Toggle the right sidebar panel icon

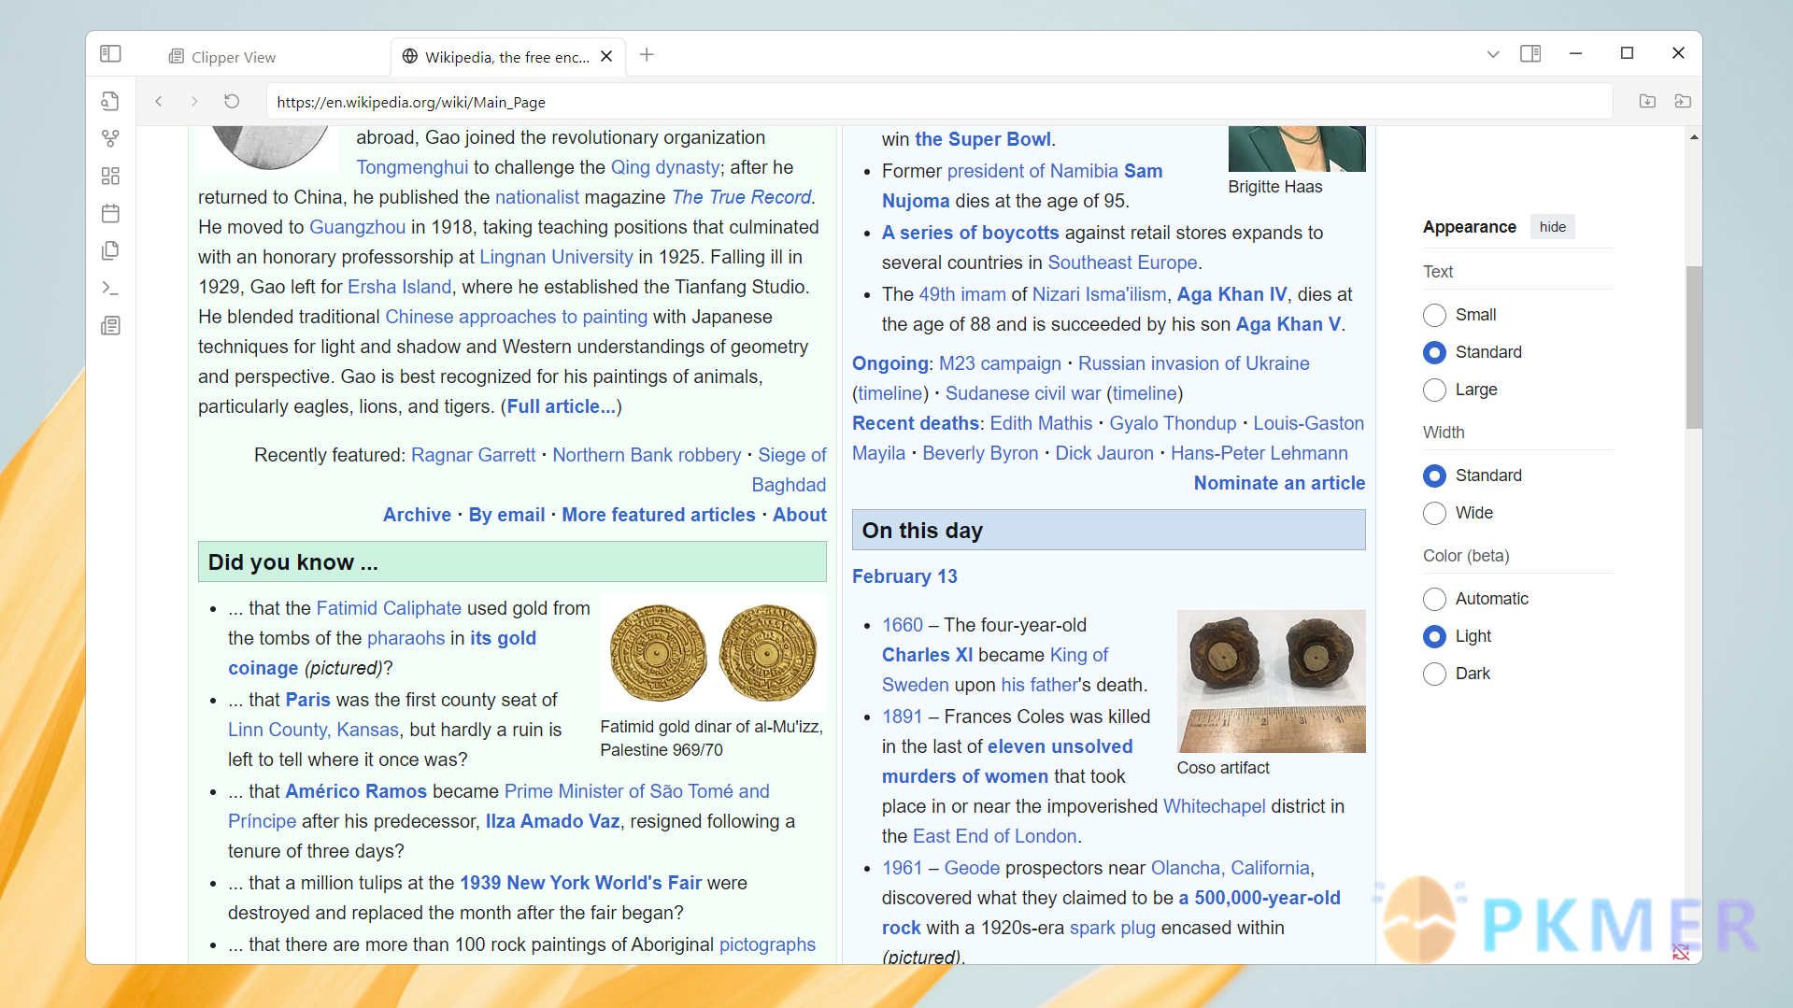1530,53
